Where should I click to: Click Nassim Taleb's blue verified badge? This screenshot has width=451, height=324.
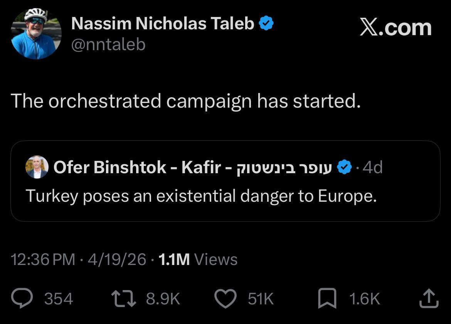point(266,24)
